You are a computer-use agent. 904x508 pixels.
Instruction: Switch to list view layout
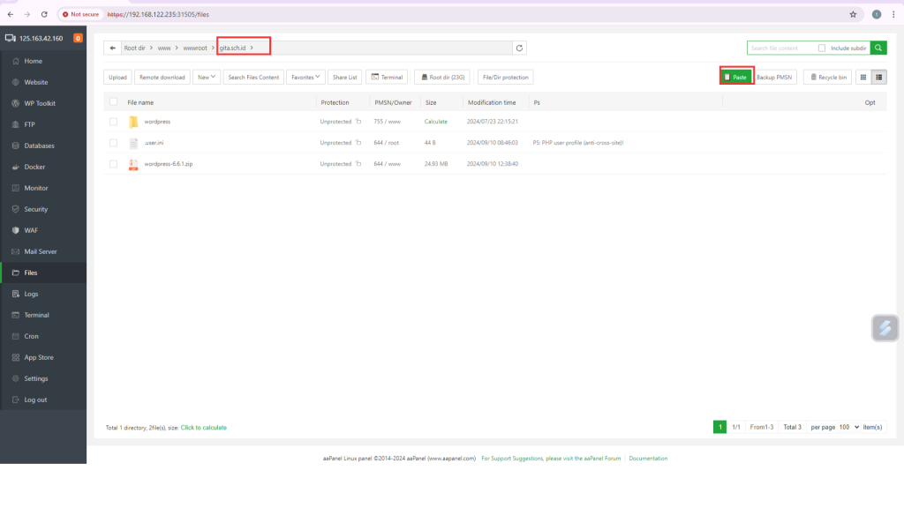pyautogui.click(x=879, y=77)
